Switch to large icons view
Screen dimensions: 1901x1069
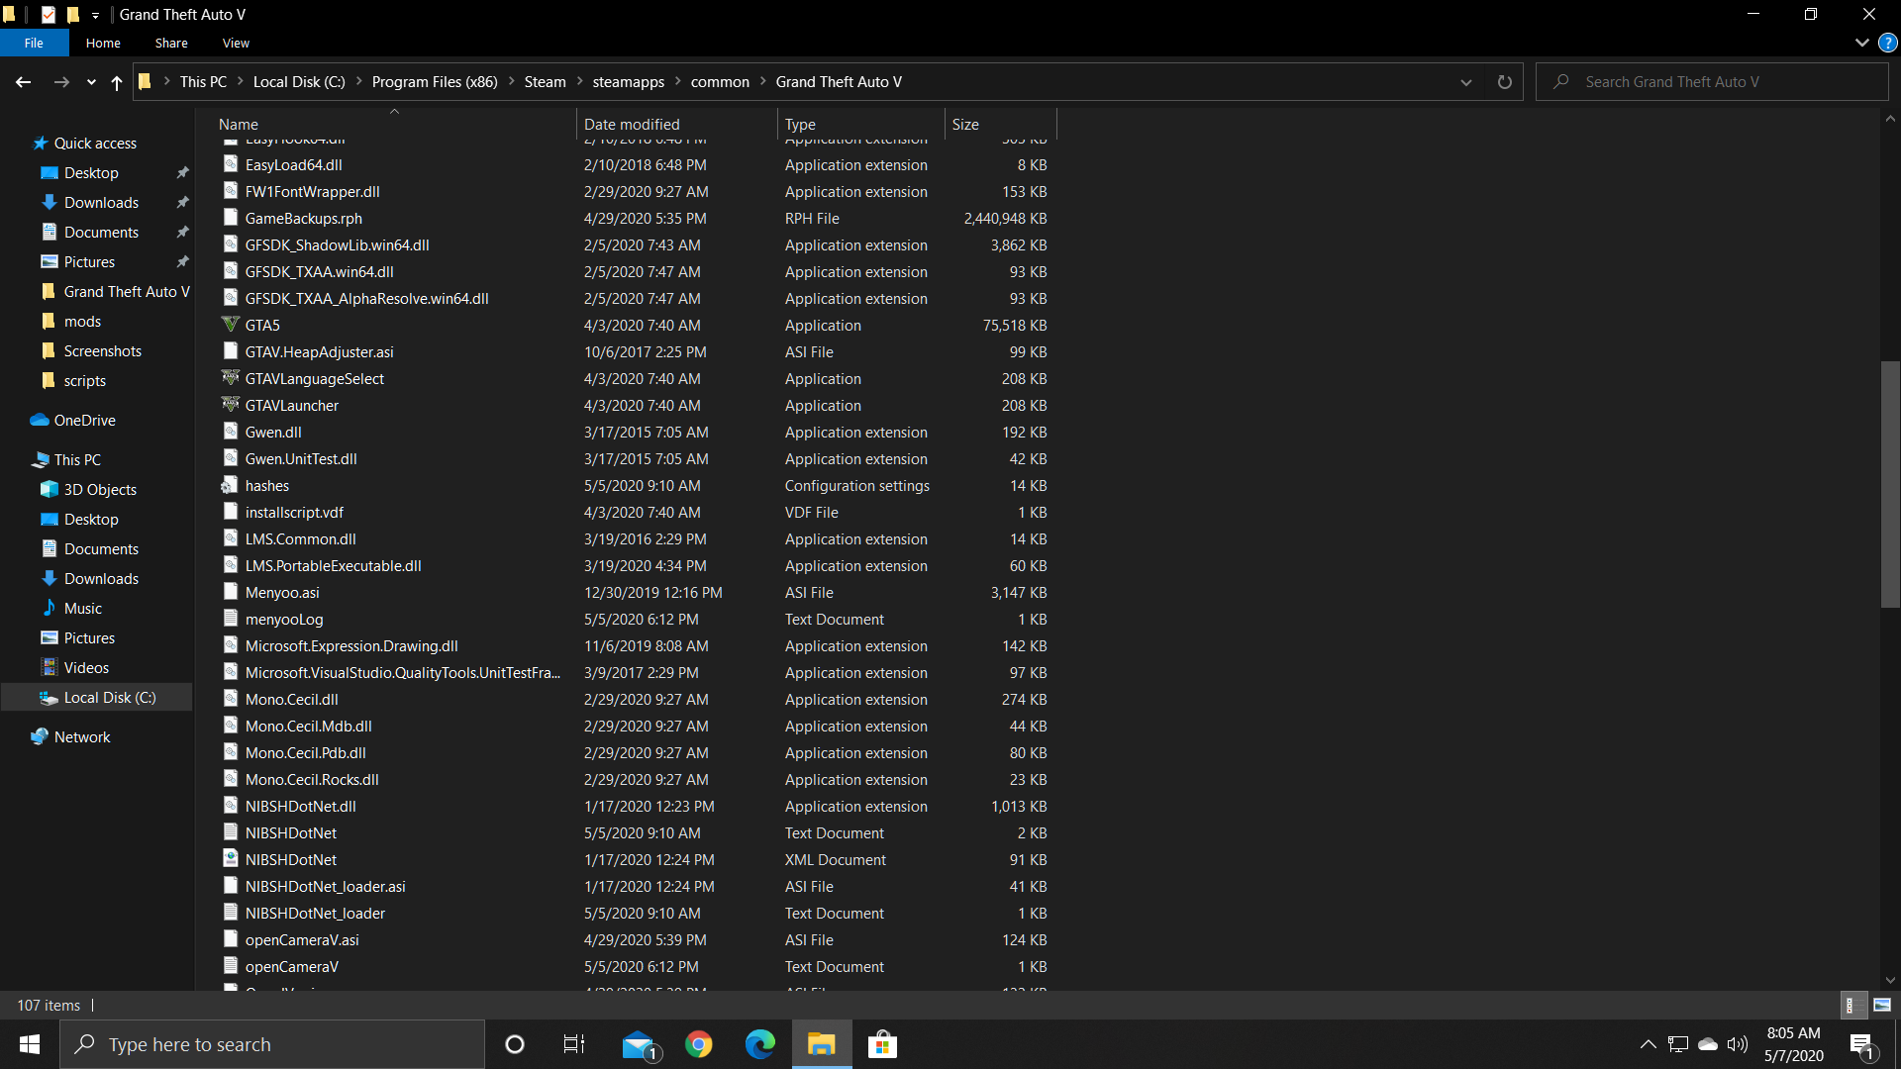(x=1882, y=1005)
